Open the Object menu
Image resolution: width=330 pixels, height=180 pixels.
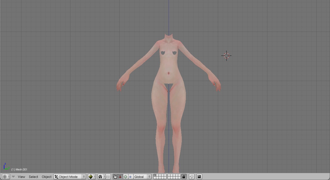pyautogui.click(x=46, y=177)
